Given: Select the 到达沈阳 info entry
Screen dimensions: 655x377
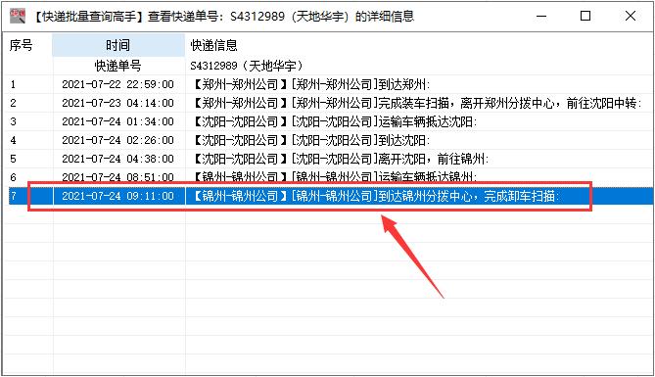Looking at the screenshot, I should coord(312,140).
